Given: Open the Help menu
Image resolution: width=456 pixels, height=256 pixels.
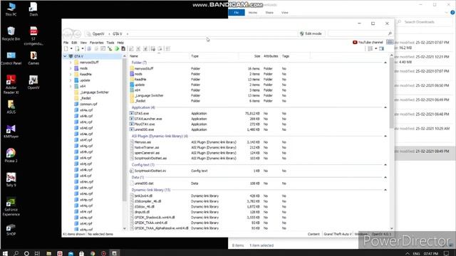Looking at the screenshot, I should tap(120, 43).
